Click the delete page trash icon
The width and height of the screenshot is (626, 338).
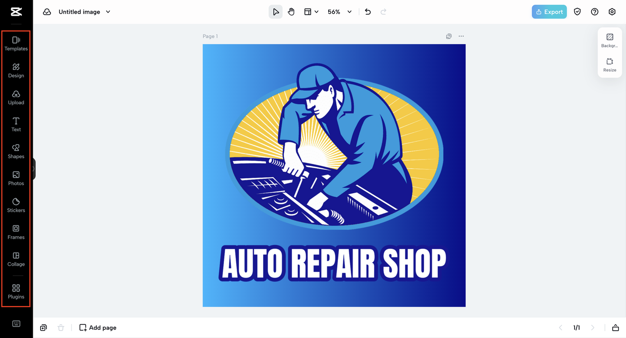61,328
